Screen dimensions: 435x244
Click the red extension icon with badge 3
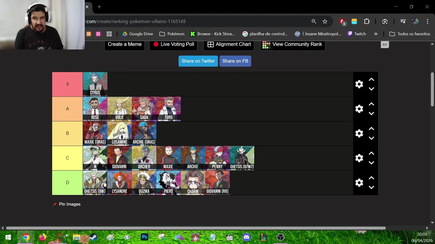point(343,22)
